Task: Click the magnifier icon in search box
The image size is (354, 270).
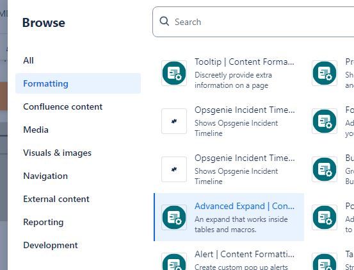Action: [x=164, y=21]
